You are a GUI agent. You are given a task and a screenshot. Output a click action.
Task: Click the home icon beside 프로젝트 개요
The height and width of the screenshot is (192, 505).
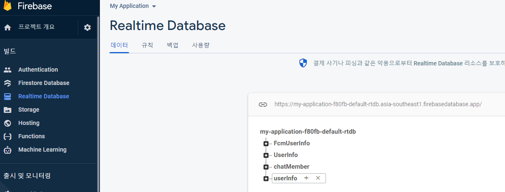point(7,27)
